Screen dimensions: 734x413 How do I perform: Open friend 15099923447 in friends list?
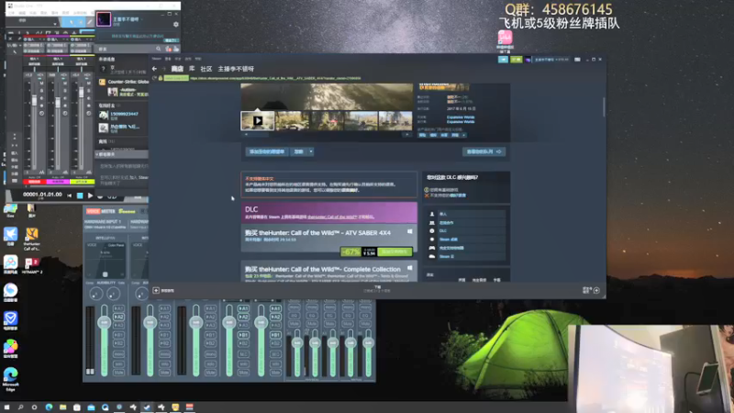pos(123,116)
